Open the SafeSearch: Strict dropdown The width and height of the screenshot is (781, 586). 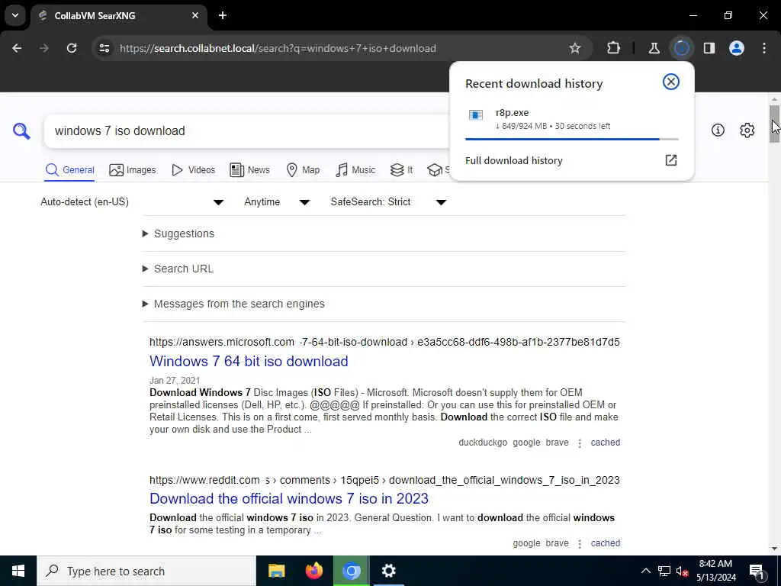[388, 201]
